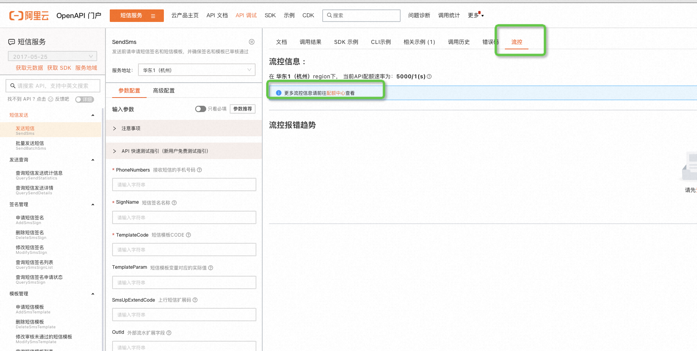Click the help icon next to 5000/1(s)
Image resolution: width=697 pixels, height=351 pixels.
pyautogui.click(x=429, y=76)
